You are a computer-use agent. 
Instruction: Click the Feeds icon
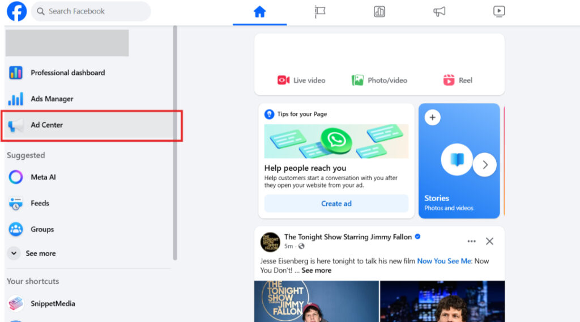pyautogui.click(x=15, y=203)
